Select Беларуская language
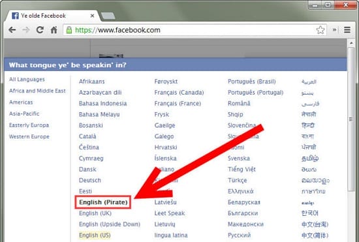 [244, 202]
